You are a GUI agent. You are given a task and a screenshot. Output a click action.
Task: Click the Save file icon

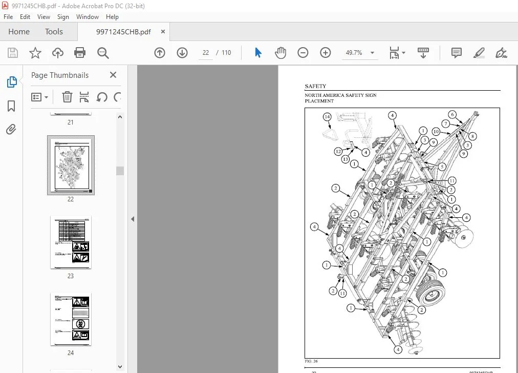tap(13, 53)
